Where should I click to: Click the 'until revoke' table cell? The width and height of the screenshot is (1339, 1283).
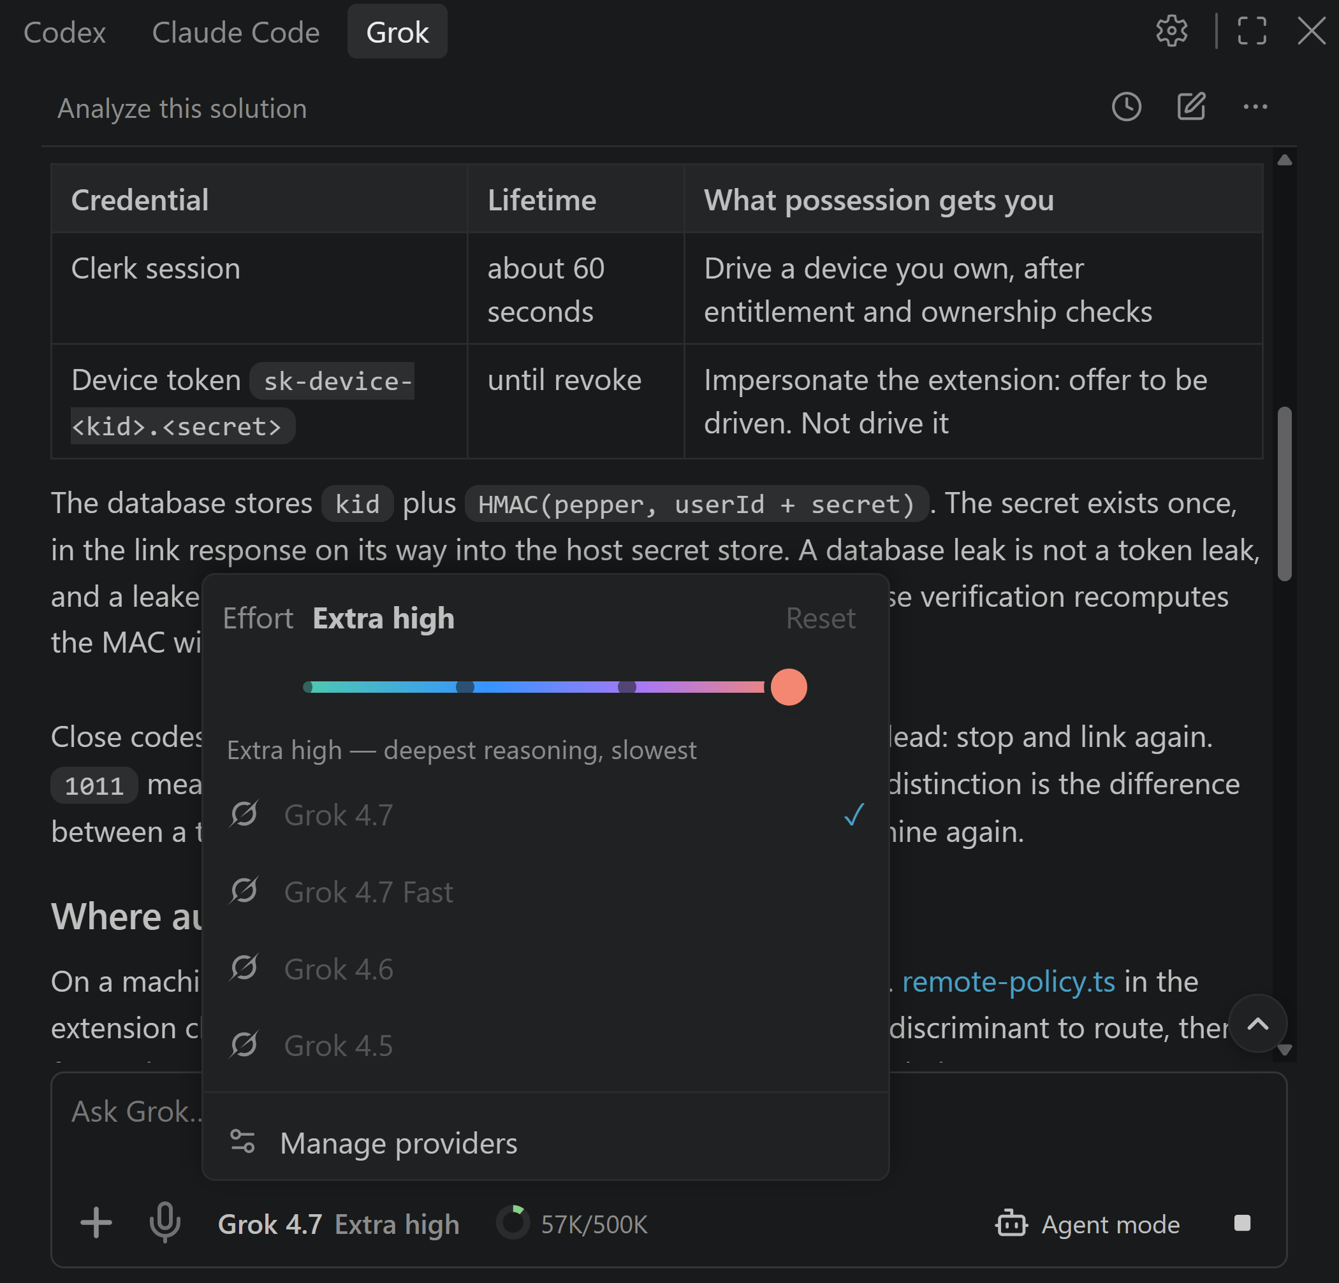coord(575,401)
